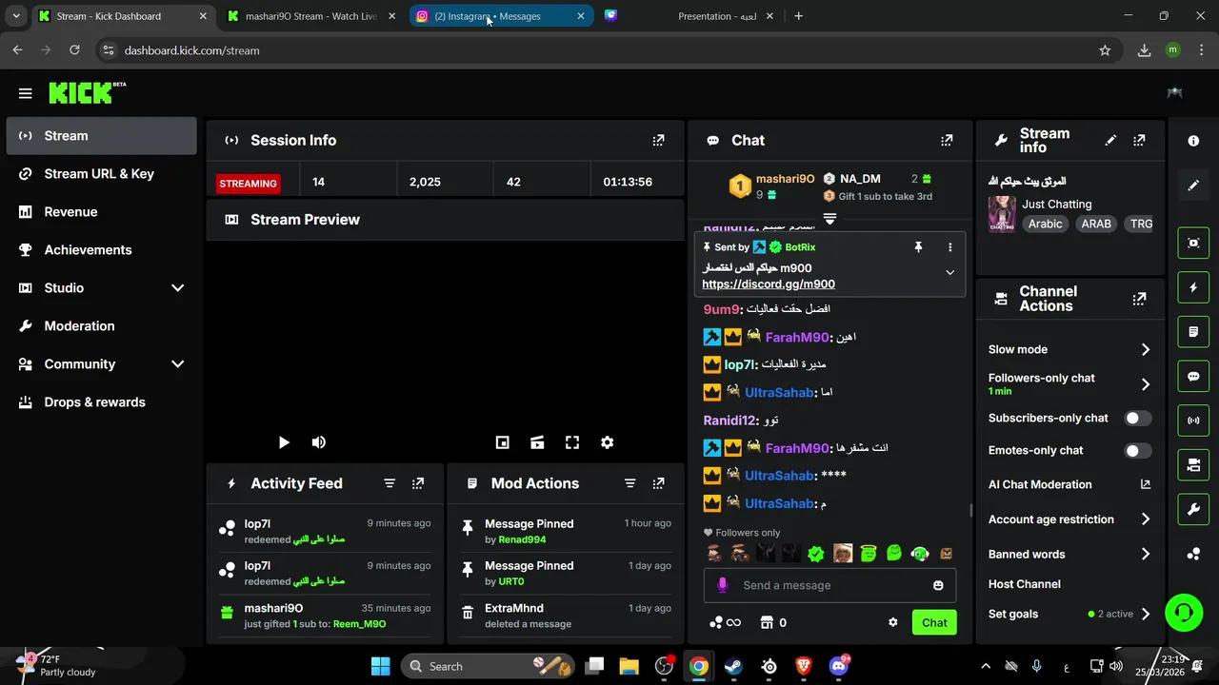Mute the stream preview audio
The width and height of the screenshot is (1219, 685).
(319, 442)
